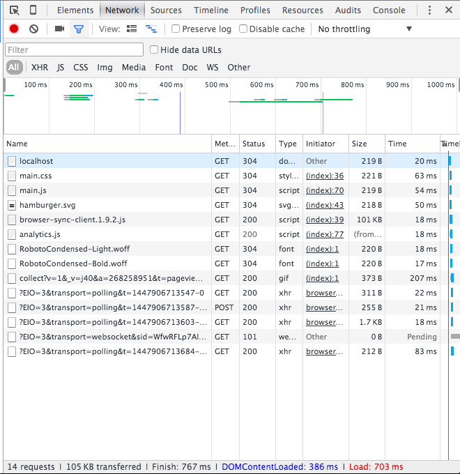Open the Audits tab
Image resolution: width=460 pixels, height=474 pixels.
tap(348, 10)
